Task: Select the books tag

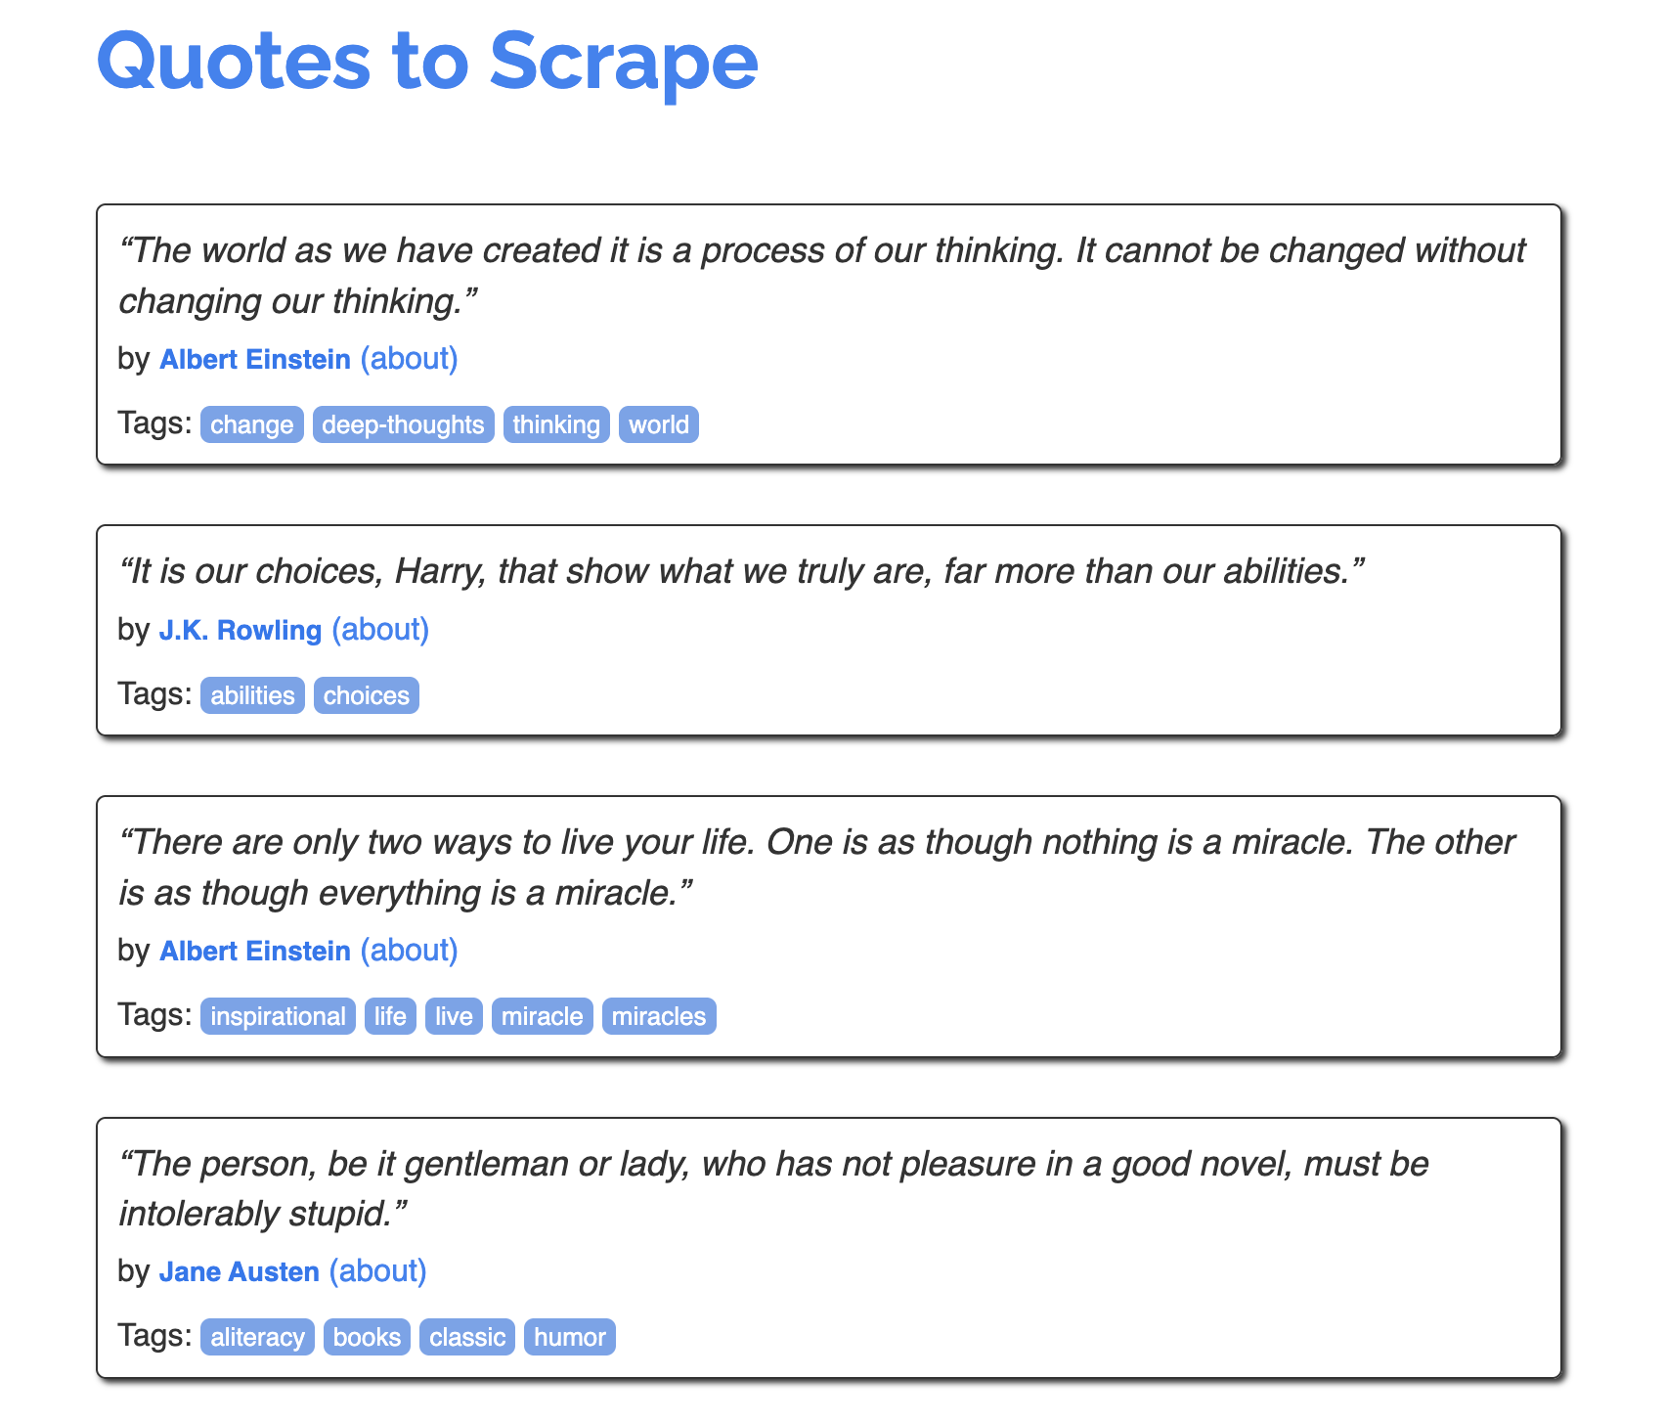Action: pyautogui.click(x=367, y=1337)
